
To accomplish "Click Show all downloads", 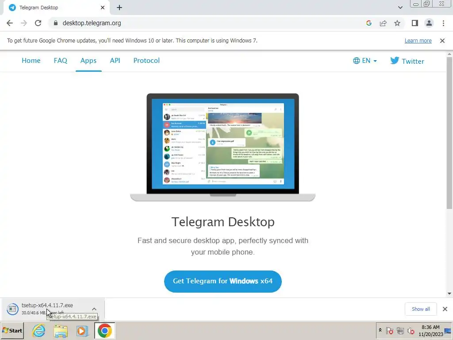I will click(x=421, y=309).
